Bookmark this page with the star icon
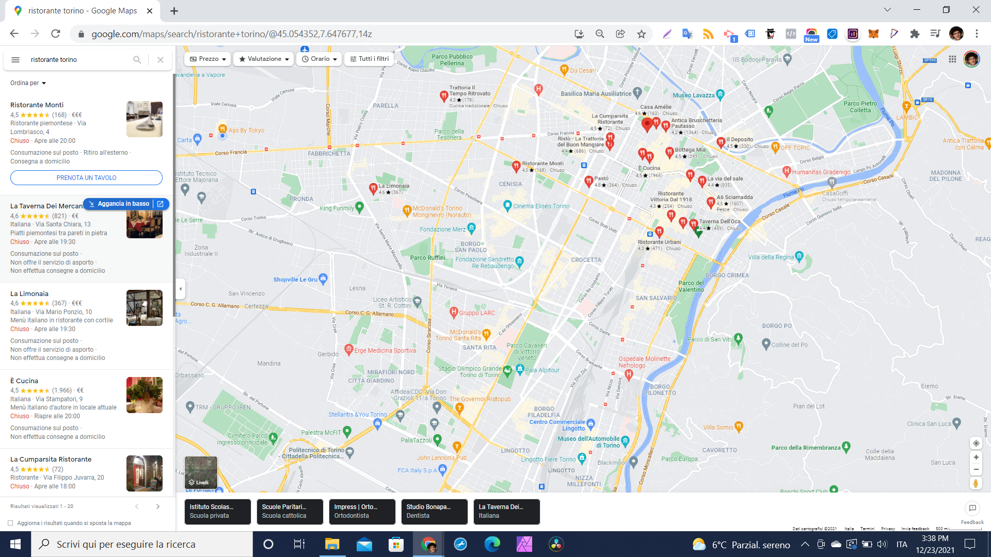The width and height of the screenshot is (991, 557). pos(642,34)
